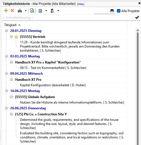Open the employee filter dropdown arrow

pyautogui.click(x=58, y=11)
